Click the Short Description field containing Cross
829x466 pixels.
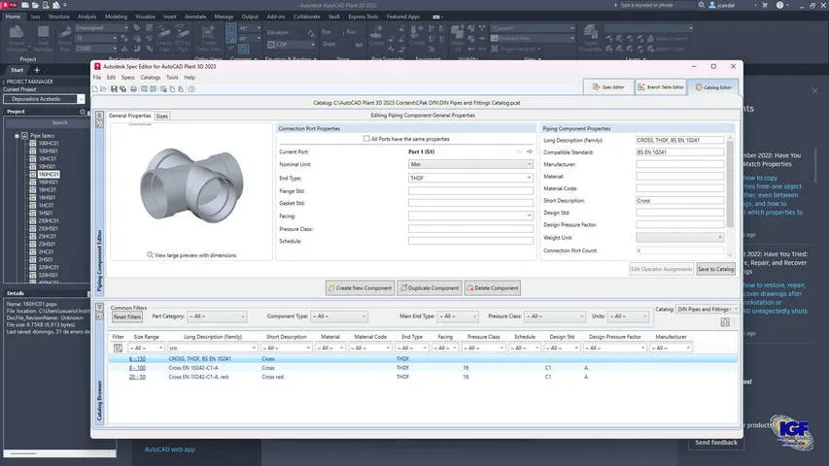point(679,200)
